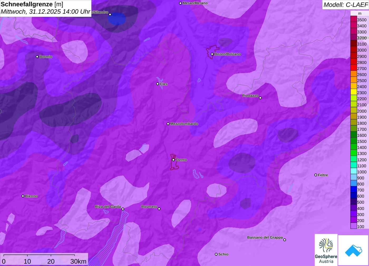Click the Silandro marker dot
This screenshot has height=266, width=369.
tap(110, 14)
